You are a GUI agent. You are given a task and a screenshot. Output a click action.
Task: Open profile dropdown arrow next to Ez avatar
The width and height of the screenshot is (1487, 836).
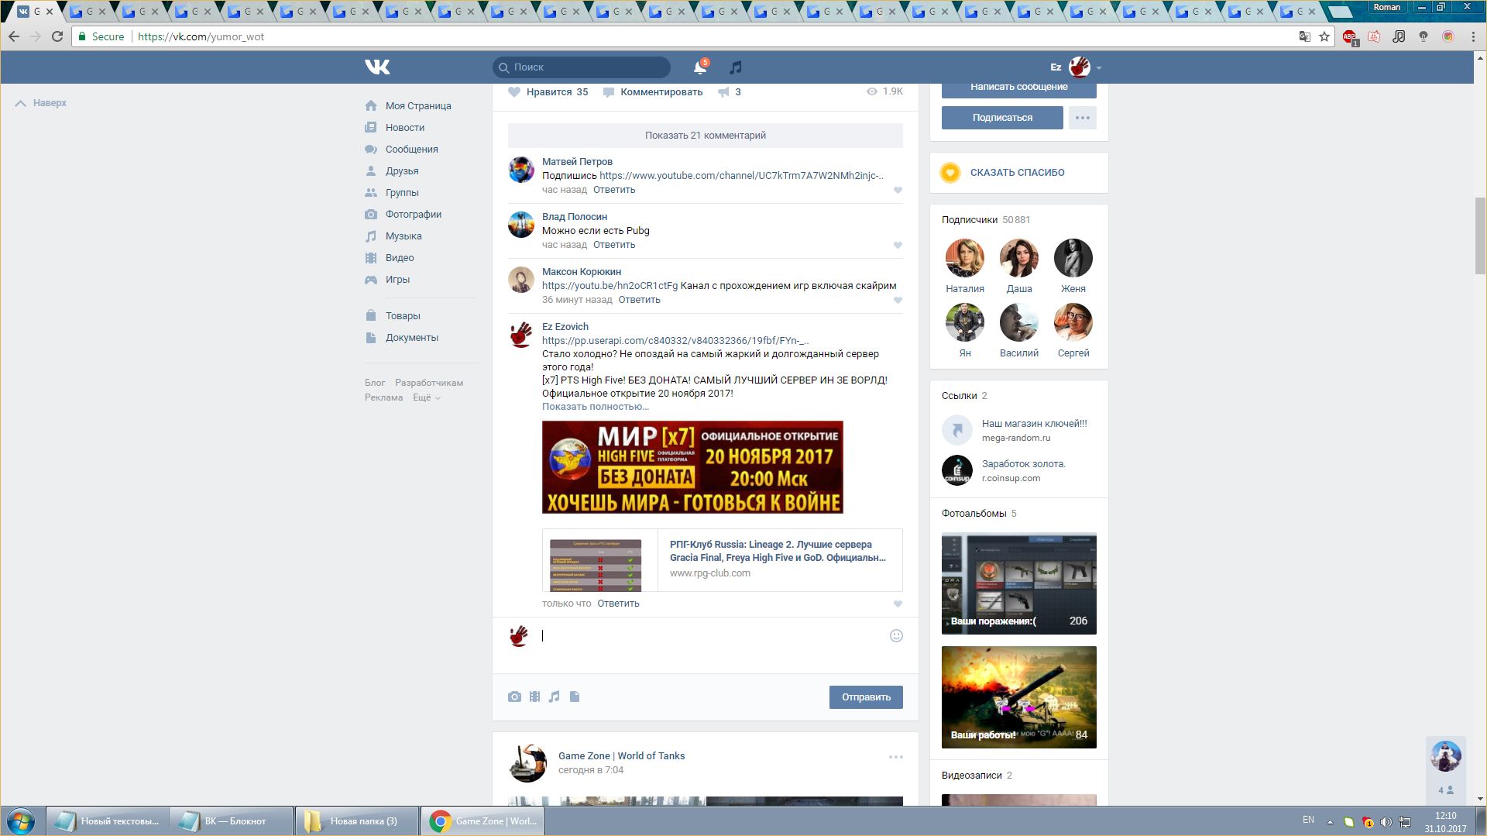[1099, 68]
